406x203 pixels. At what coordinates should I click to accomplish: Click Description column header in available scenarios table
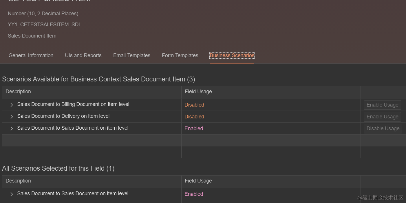click(x=18, y=92)
